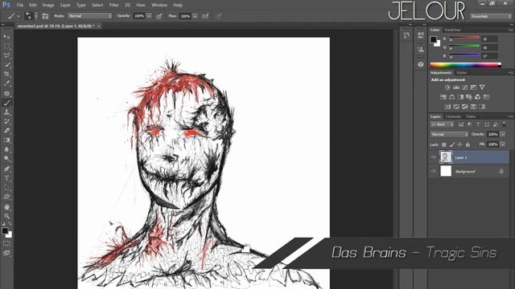This screenshot has height=289, width=515.
Task: Select the Horizontal Type tool
Action: (x=6, y=178)
